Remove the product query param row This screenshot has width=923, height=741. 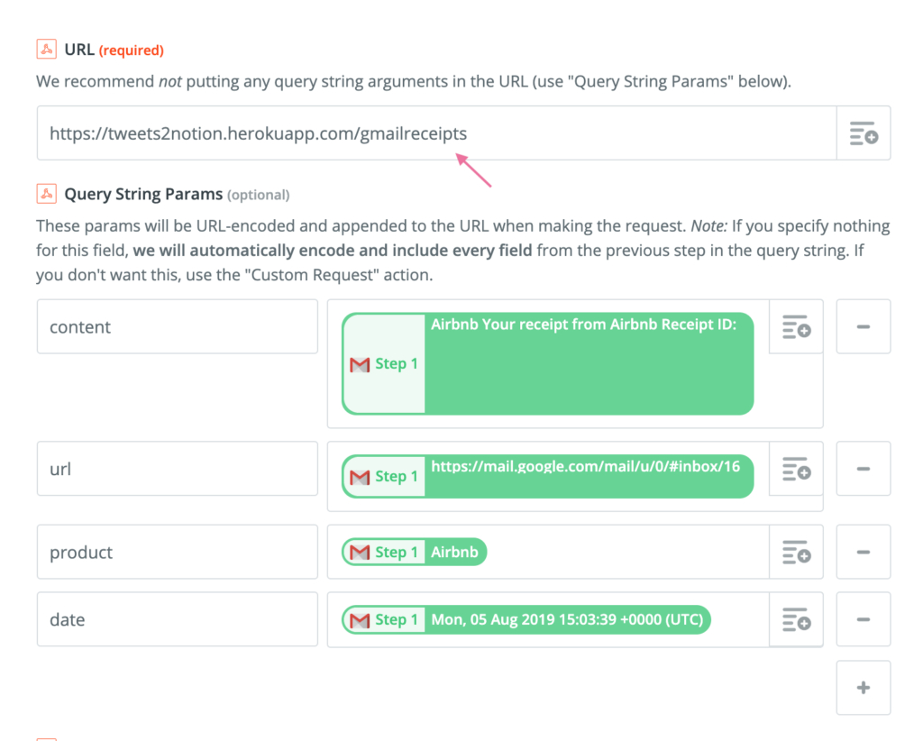pyautogui.click(x=863, y=552)
